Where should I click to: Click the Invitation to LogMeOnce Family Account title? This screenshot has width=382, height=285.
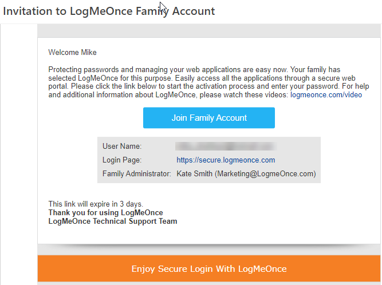pos(109,11)
